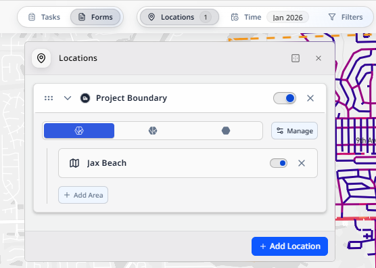Toggle the Project Boundary switch off
Screen dimensions: 376x268
(285, 98)
